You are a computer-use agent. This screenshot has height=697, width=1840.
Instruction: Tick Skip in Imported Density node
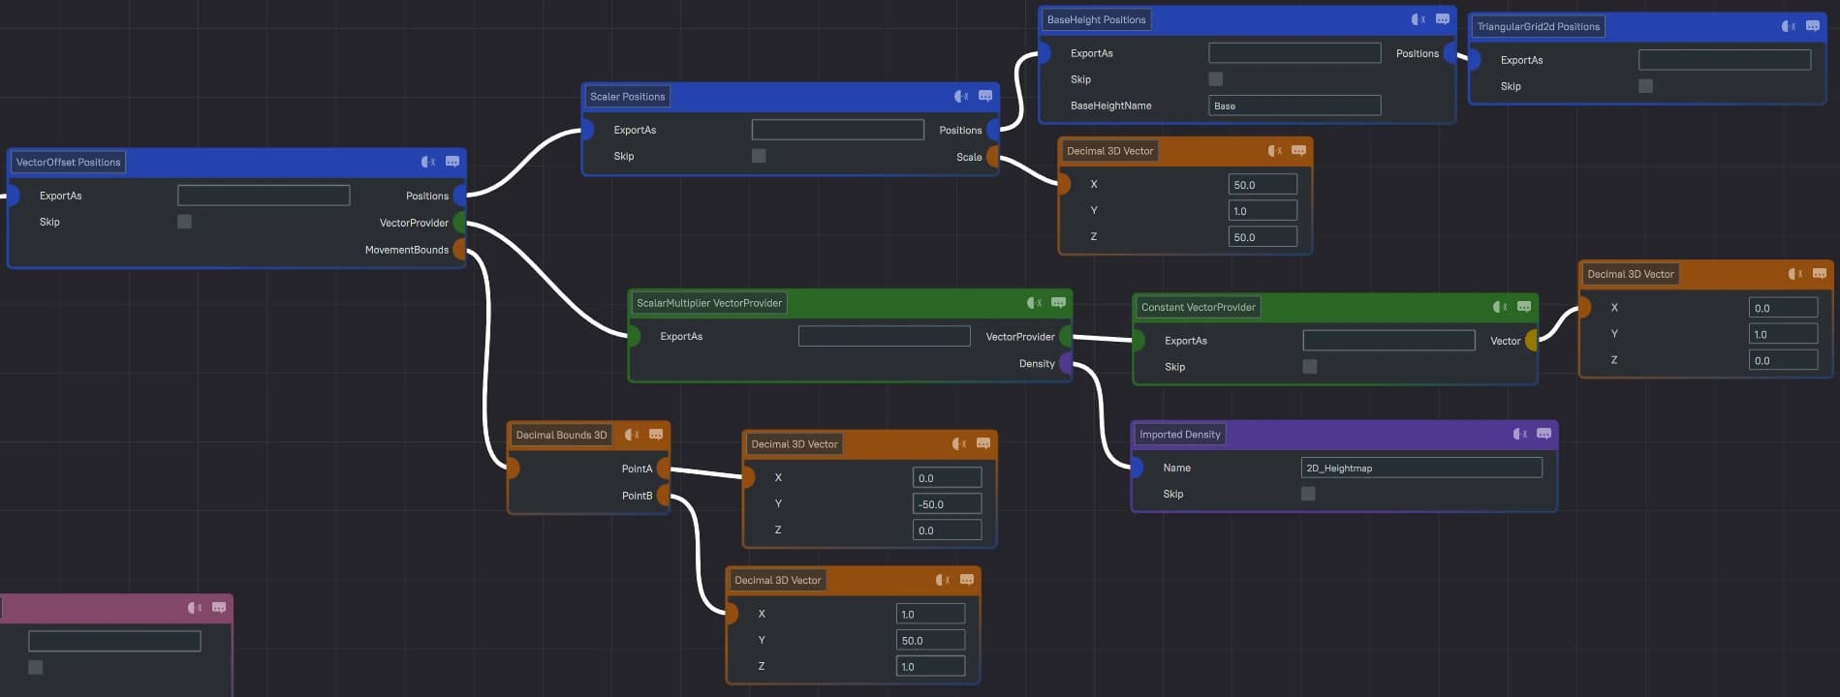tap(1308, 494)
